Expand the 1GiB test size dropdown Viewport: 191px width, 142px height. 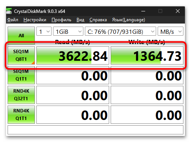68,31
